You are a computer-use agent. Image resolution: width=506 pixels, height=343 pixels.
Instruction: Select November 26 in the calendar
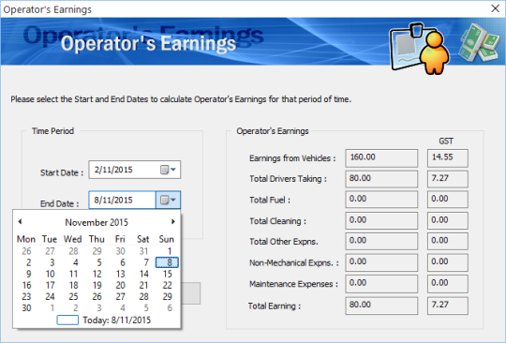pos(97,296)
